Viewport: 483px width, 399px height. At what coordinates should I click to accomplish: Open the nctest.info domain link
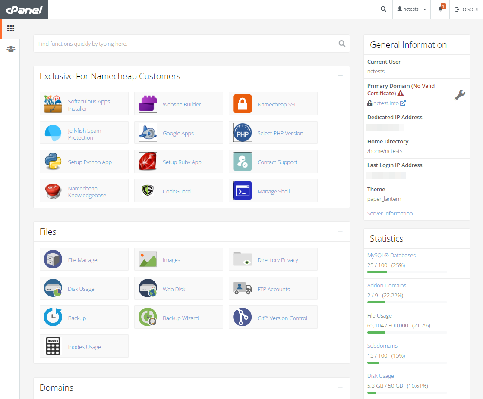[386, 103]
